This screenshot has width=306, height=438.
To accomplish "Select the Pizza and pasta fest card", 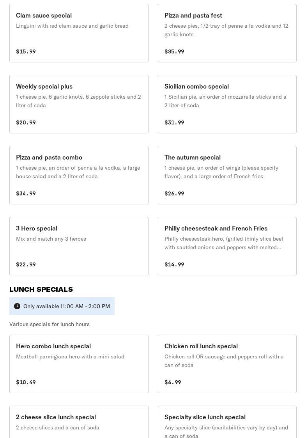I will [x=227, y=33].
